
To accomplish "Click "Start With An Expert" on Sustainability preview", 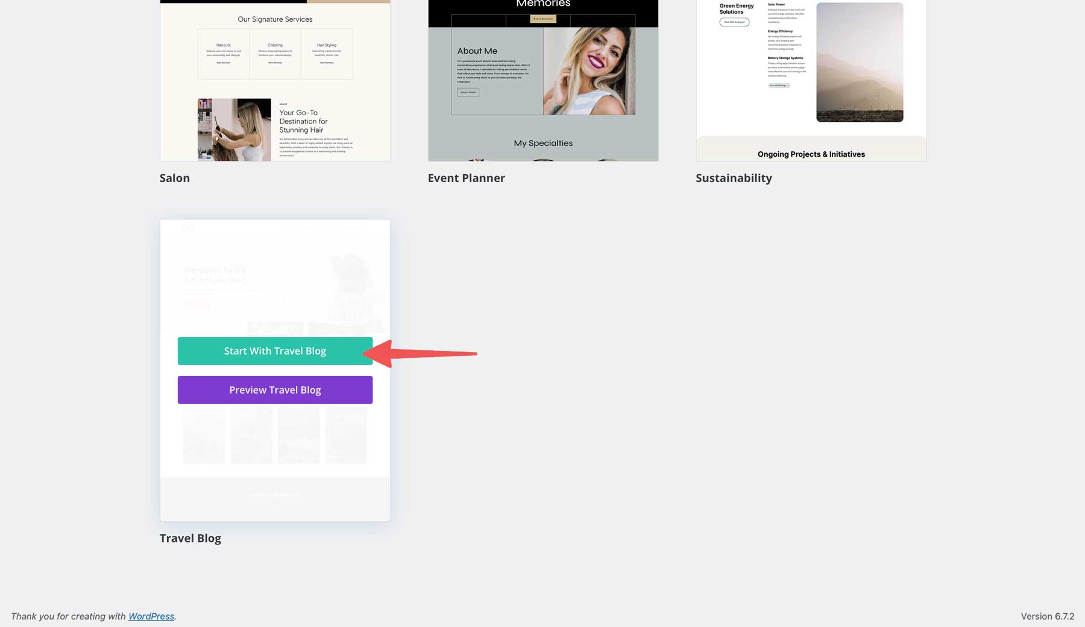I will point(735,22).
